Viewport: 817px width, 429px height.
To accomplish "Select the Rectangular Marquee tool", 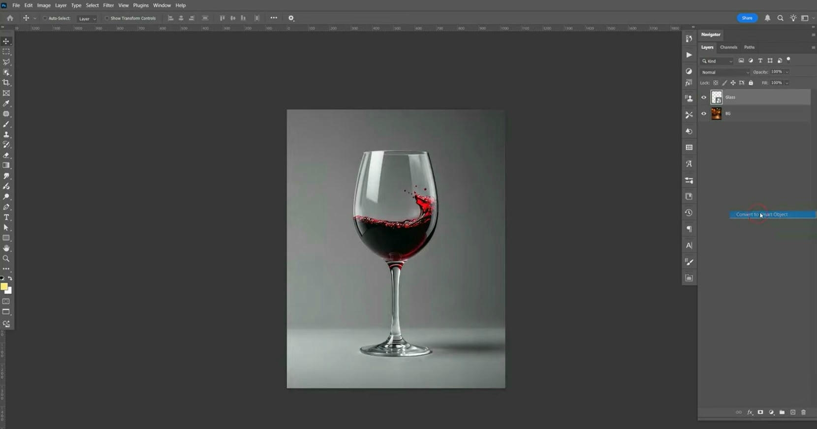I will pos(6,52).
